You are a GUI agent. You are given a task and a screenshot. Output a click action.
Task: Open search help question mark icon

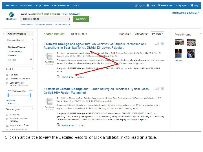[x=91, y=18]
